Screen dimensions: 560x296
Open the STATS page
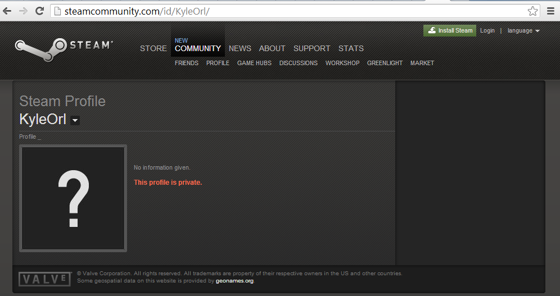351,48
